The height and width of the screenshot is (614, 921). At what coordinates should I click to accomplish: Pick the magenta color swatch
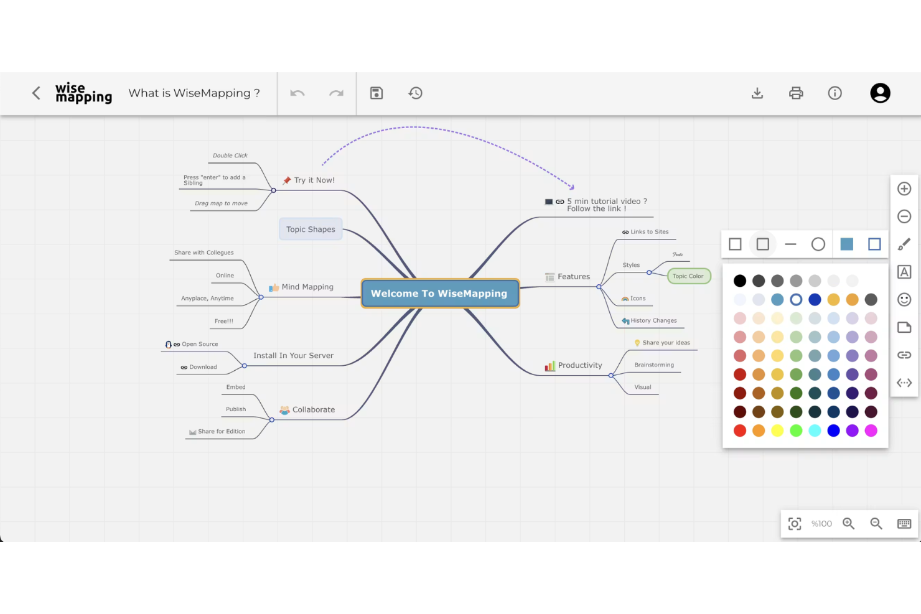(x=871, y=430)
